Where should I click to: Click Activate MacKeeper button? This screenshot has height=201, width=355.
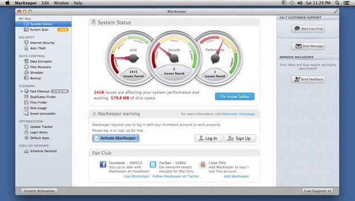116,138
